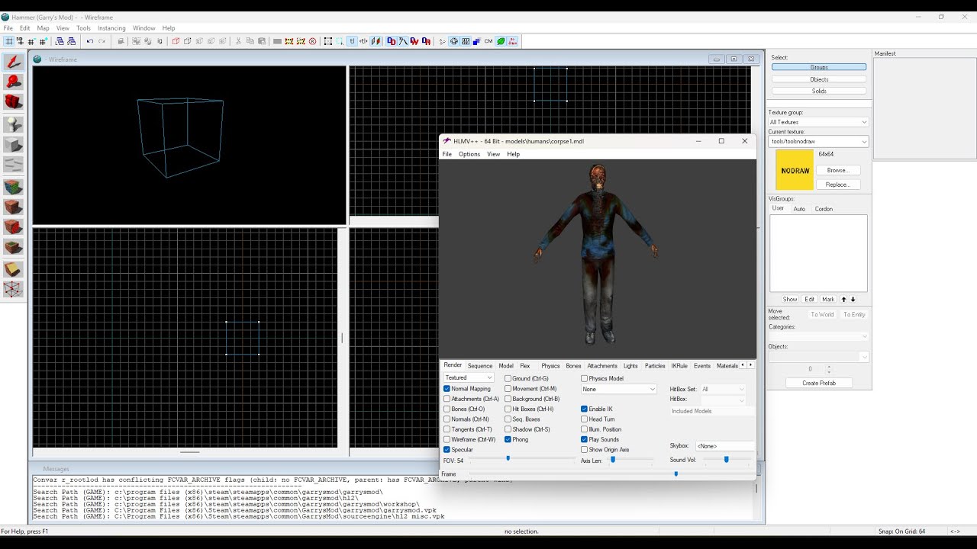Enable the Bones (Ctrl-O) checkbox

pyautogui.click(x=447, y=409)
